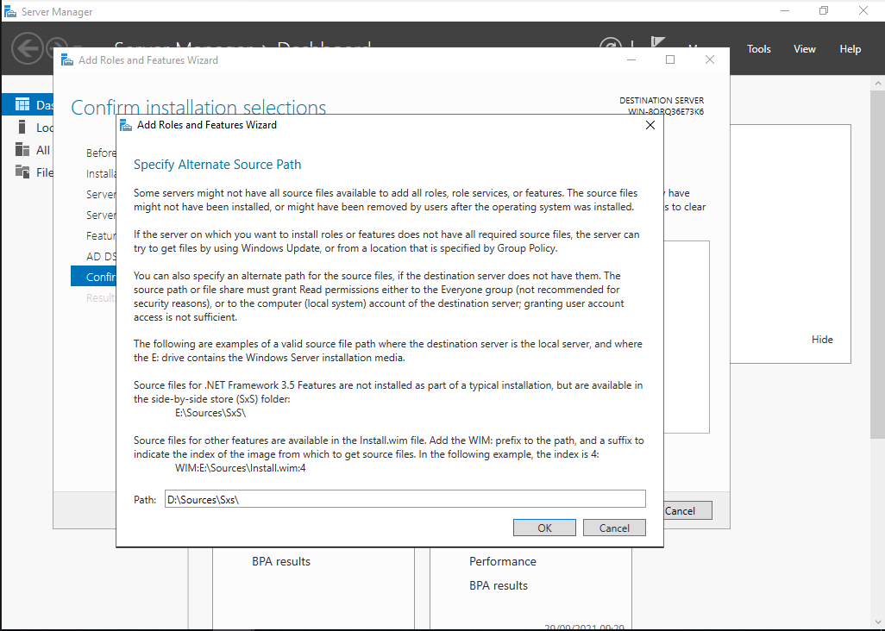Click the Server Manager forward arrow
Viewport: 885px width, 631px height.
[56, 48]
